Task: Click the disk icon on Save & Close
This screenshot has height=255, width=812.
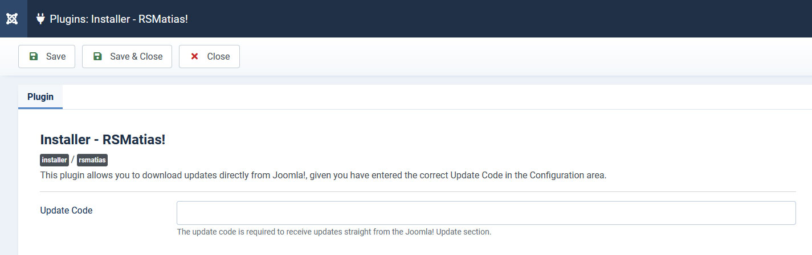Action: tap(97, 56)
